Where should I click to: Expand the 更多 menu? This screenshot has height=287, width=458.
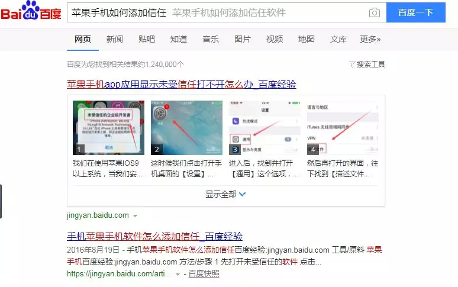(370, 39)
